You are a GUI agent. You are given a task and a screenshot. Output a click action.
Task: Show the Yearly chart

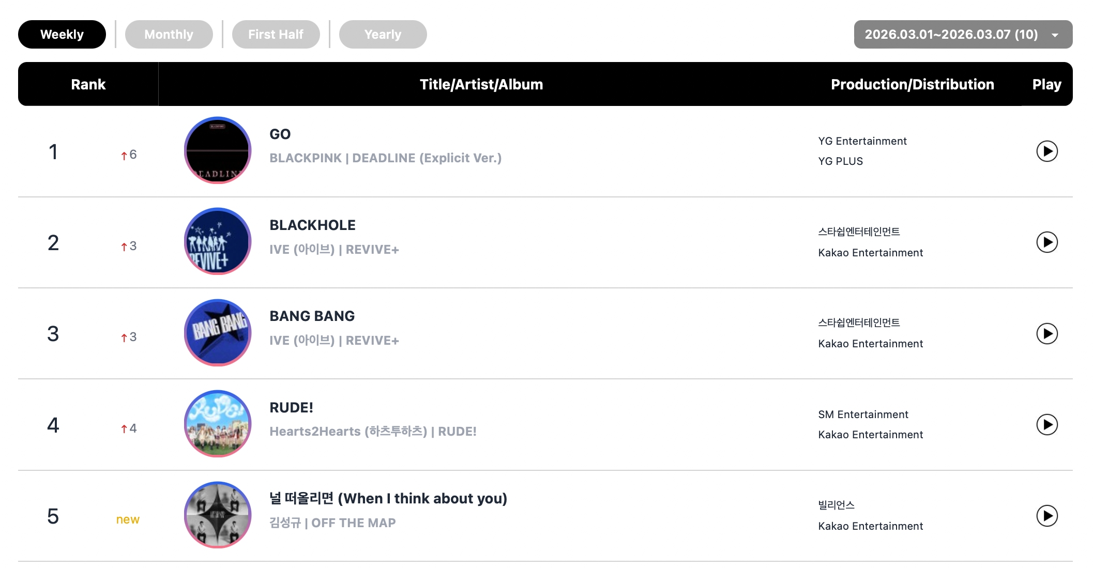click(x=383, y=35)
